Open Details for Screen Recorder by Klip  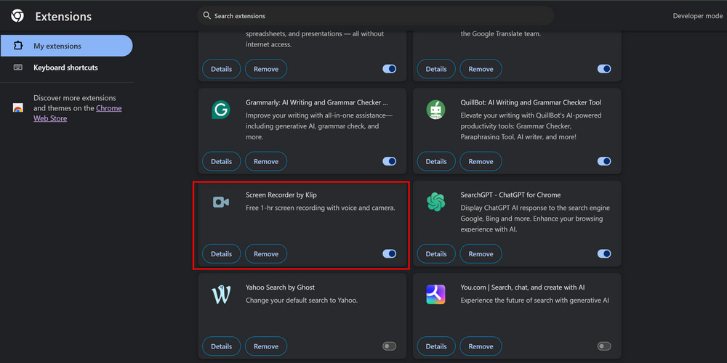click(x=222, y=253)
